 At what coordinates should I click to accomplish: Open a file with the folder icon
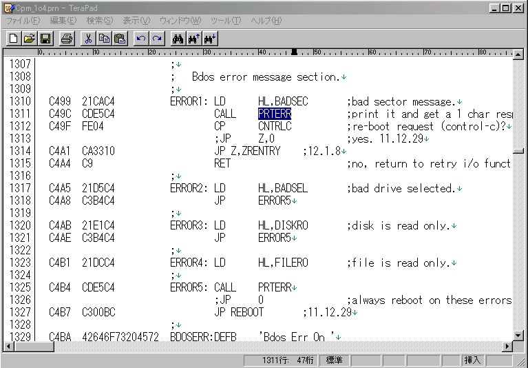30,39
